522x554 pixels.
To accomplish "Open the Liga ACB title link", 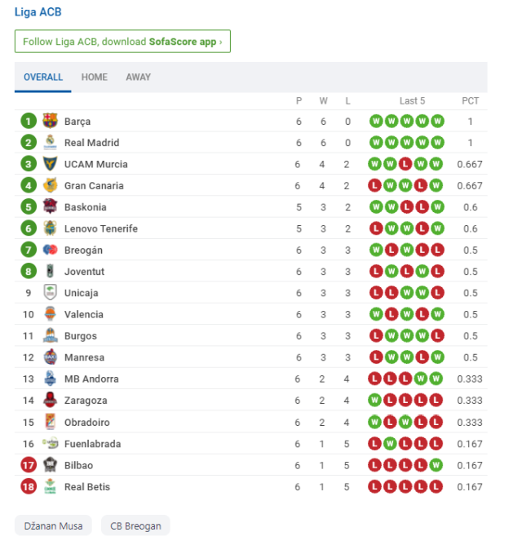I will [38, 12].
